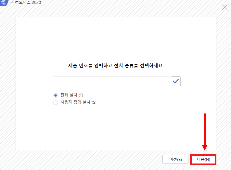
Task: Click the 제품 번호를 입력하고 heading text
Action: 90,65
